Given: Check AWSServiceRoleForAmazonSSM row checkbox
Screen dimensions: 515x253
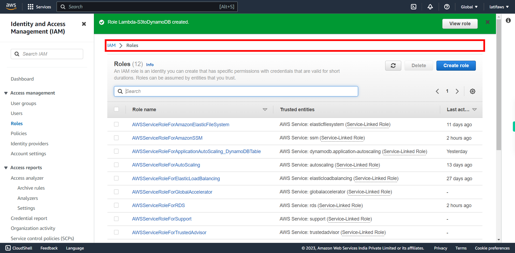Looking at the screenshot, I should tap(116, 138).
